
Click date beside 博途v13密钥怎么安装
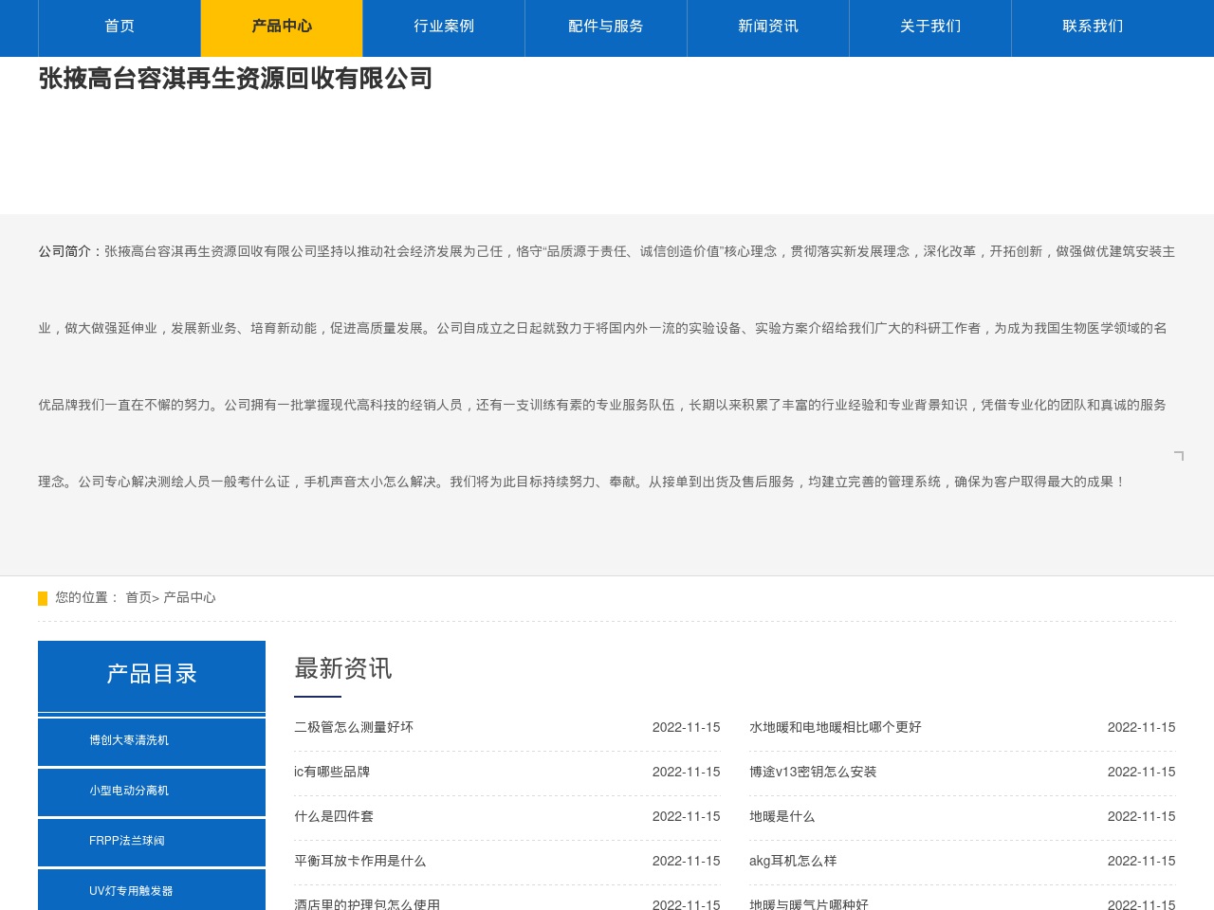click(x=1142, y=772)
